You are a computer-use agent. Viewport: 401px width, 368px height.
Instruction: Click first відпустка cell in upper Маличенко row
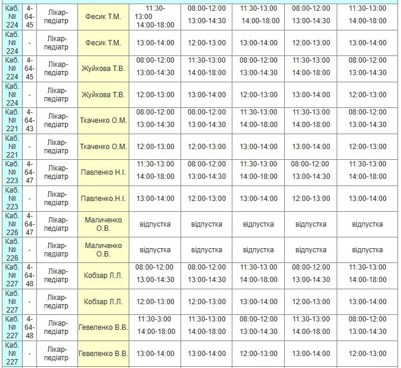155,224
